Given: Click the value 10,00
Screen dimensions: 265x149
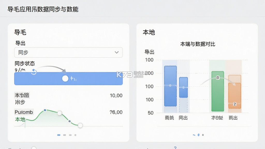Looking at the screenshot, I should [116, 96].
